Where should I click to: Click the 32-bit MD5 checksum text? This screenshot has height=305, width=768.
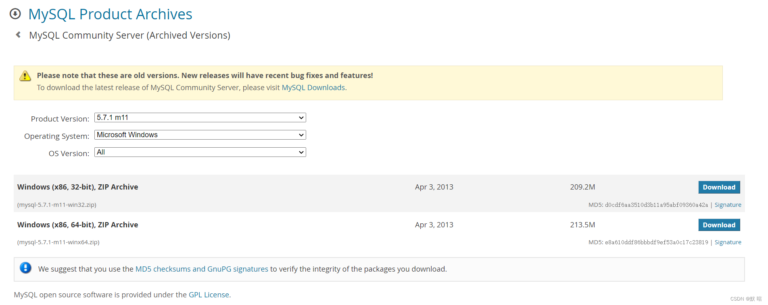tap(648, 205)
